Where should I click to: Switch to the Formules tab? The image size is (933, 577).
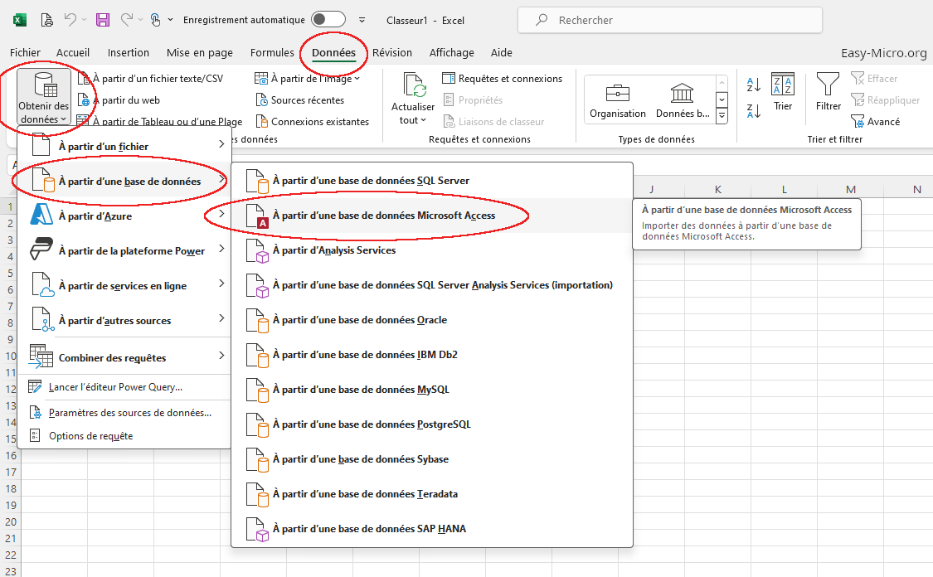272,52
